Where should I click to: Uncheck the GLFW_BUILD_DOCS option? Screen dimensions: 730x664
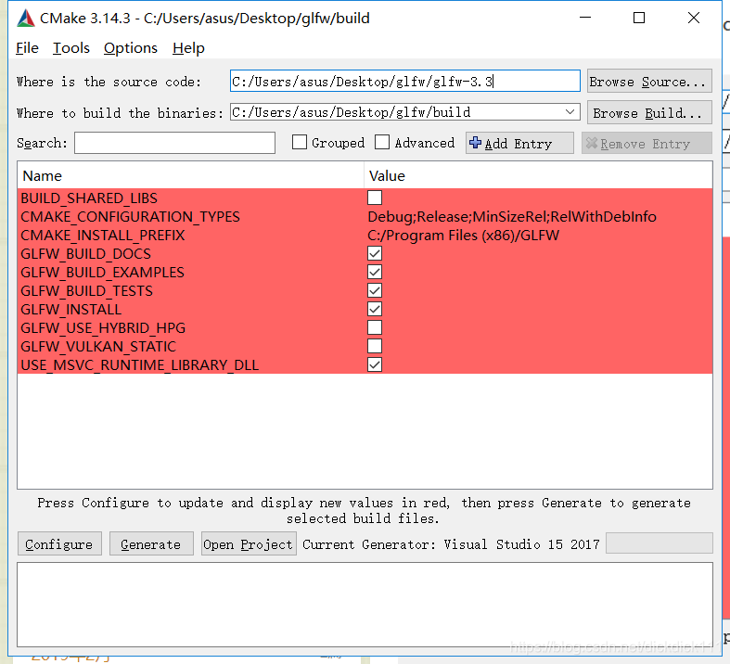(x=375, y=253)
